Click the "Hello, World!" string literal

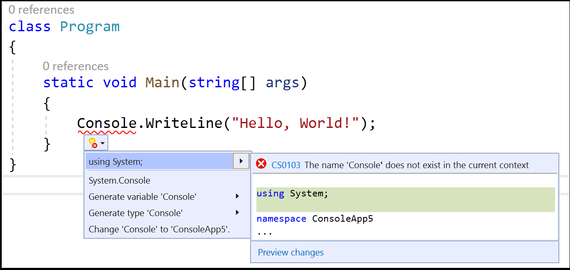pyautogui.click(x=295, y=124)
